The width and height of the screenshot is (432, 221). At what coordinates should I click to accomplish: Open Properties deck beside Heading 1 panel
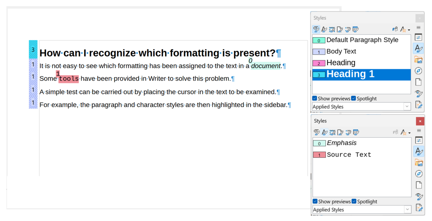pos(418,37)
